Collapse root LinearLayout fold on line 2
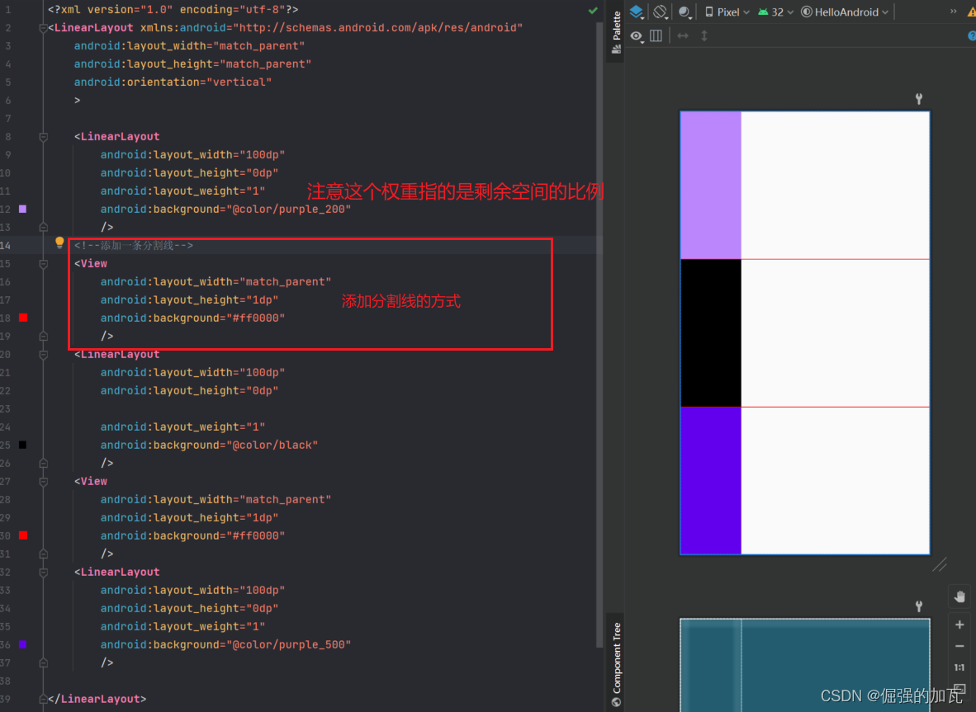The image size is (976, 712). (43, 28)
